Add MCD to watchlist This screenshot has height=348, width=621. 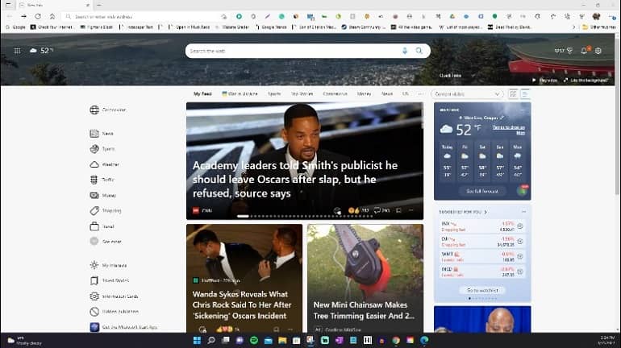(x=520, y=271)
